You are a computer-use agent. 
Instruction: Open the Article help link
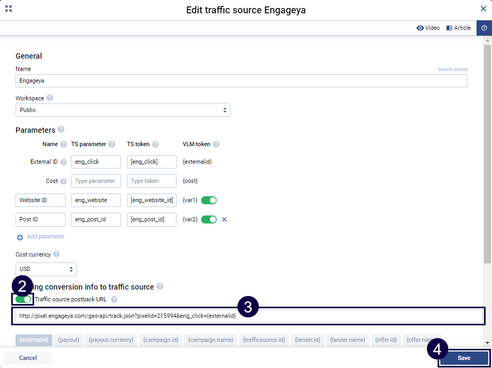click(x=458, y=28)
